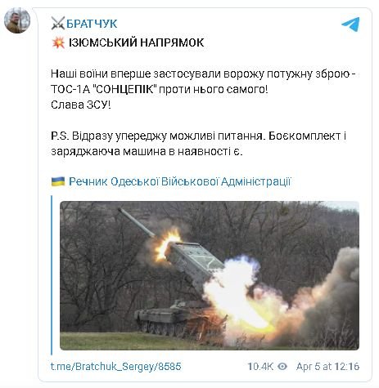Open the rocket launcher firing photo
The height and width of the screenshot is (388, 379).
click(210, 275)
